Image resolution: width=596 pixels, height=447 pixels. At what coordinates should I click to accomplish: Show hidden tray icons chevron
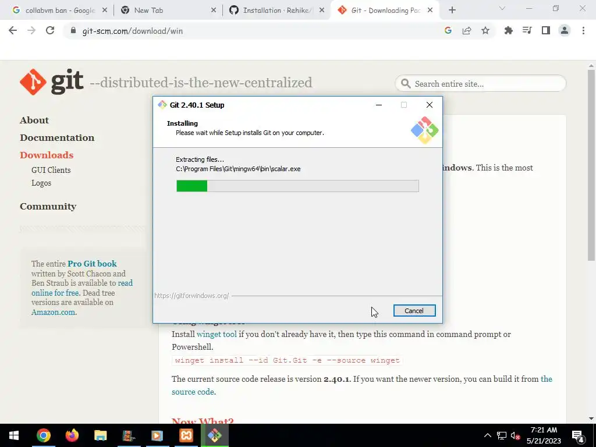[x=488, y=435]
